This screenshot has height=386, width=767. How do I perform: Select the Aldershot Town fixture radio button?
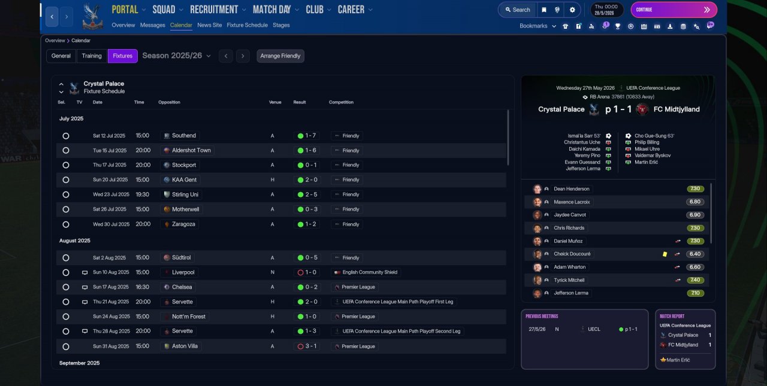[66, 150]
